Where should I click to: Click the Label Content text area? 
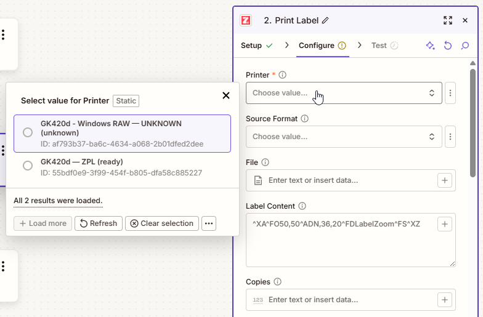pyautogui.click(x=351, y=240)
